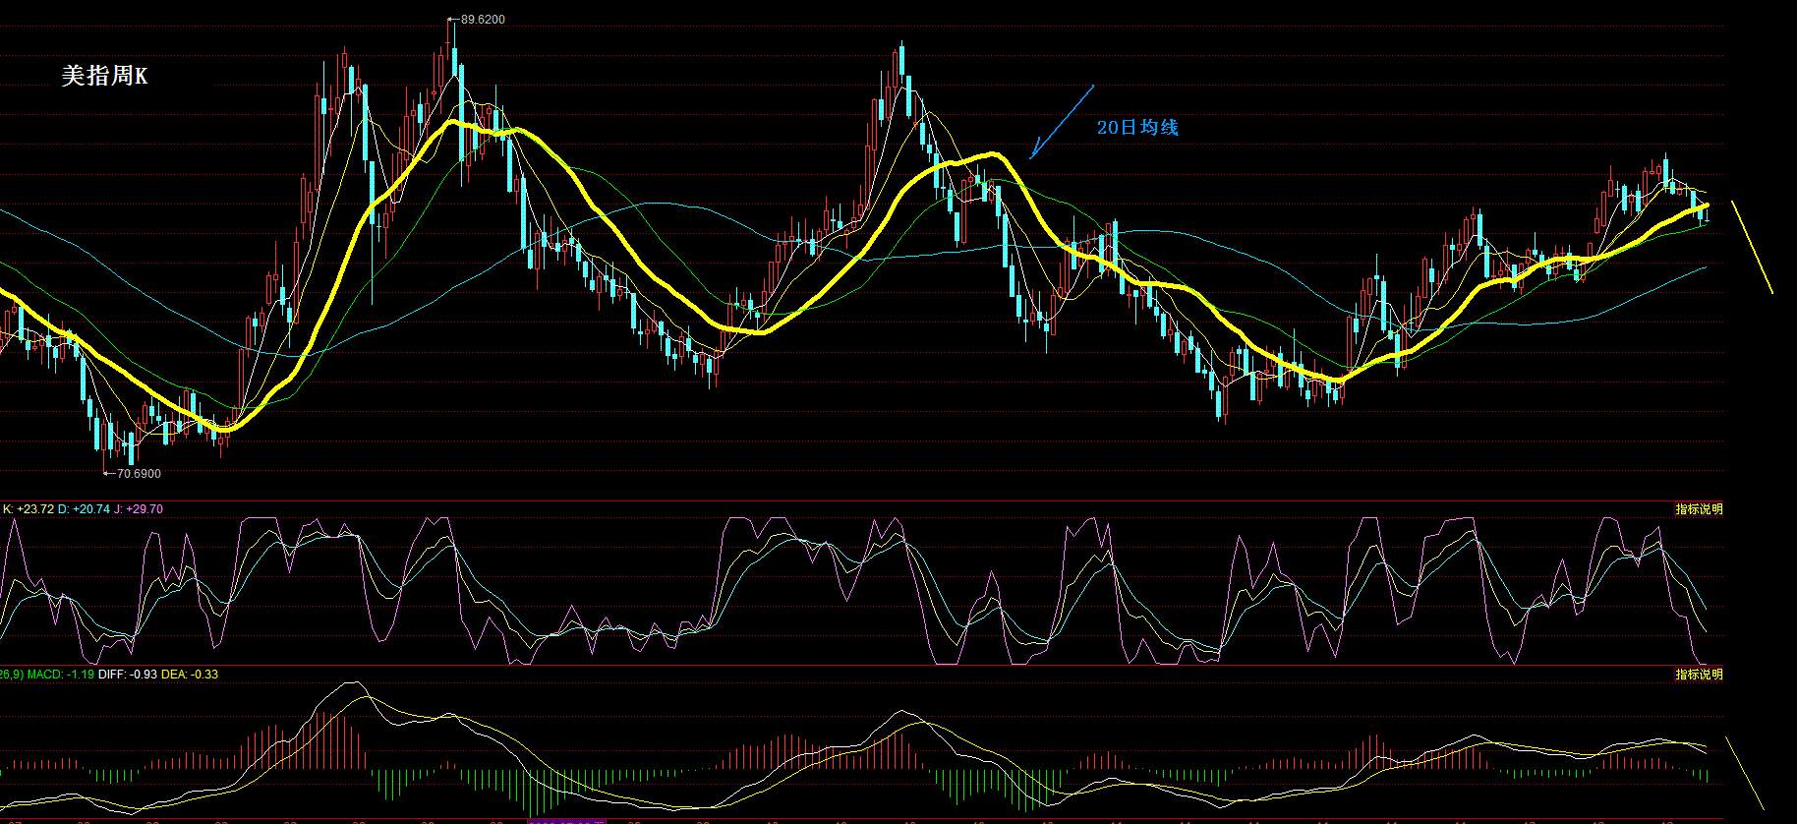Click the D: +20.74 indicator value

84,509
